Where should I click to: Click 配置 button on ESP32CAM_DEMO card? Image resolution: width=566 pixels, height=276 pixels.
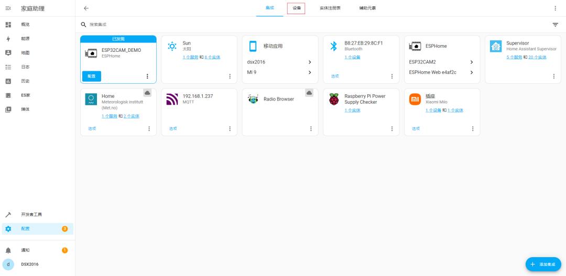[92, 76]
